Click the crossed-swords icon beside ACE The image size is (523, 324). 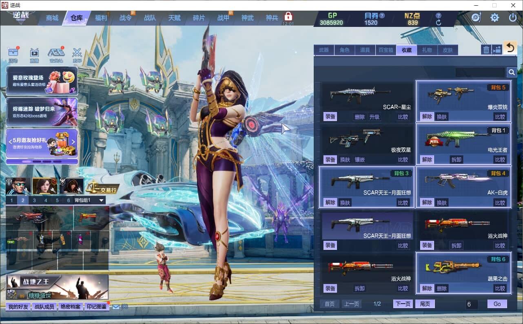(77, 55)
